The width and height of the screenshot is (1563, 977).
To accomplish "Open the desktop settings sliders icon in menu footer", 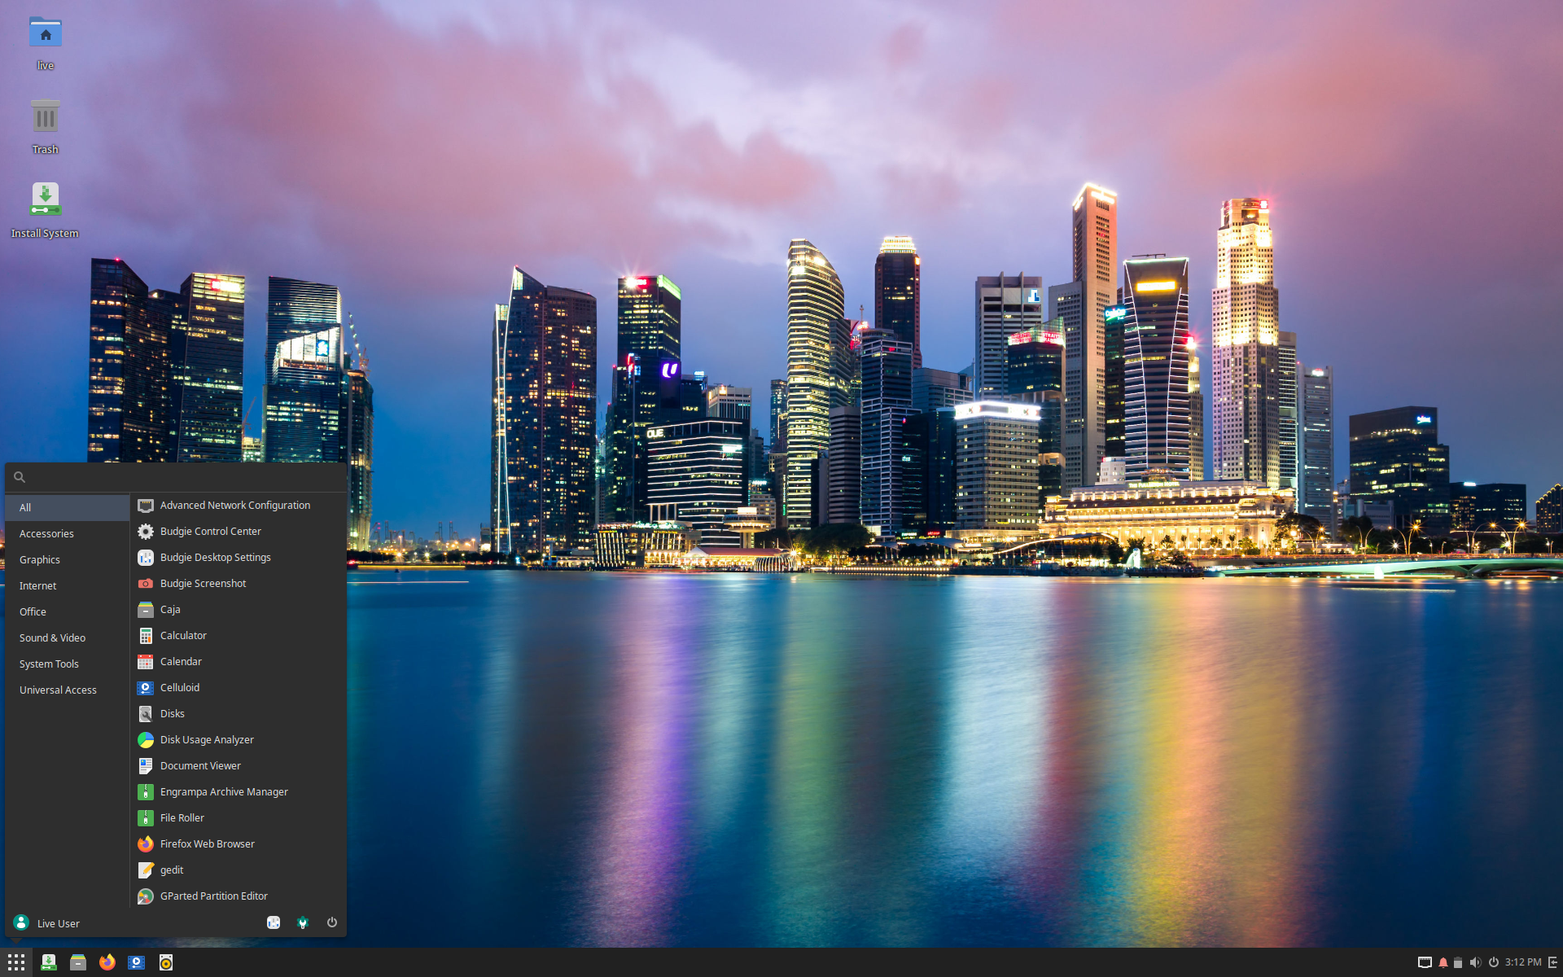I will pos(274,922).
